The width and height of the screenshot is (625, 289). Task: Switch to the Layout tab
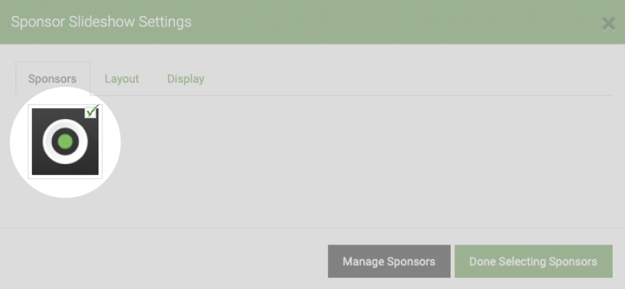[122, 79]
